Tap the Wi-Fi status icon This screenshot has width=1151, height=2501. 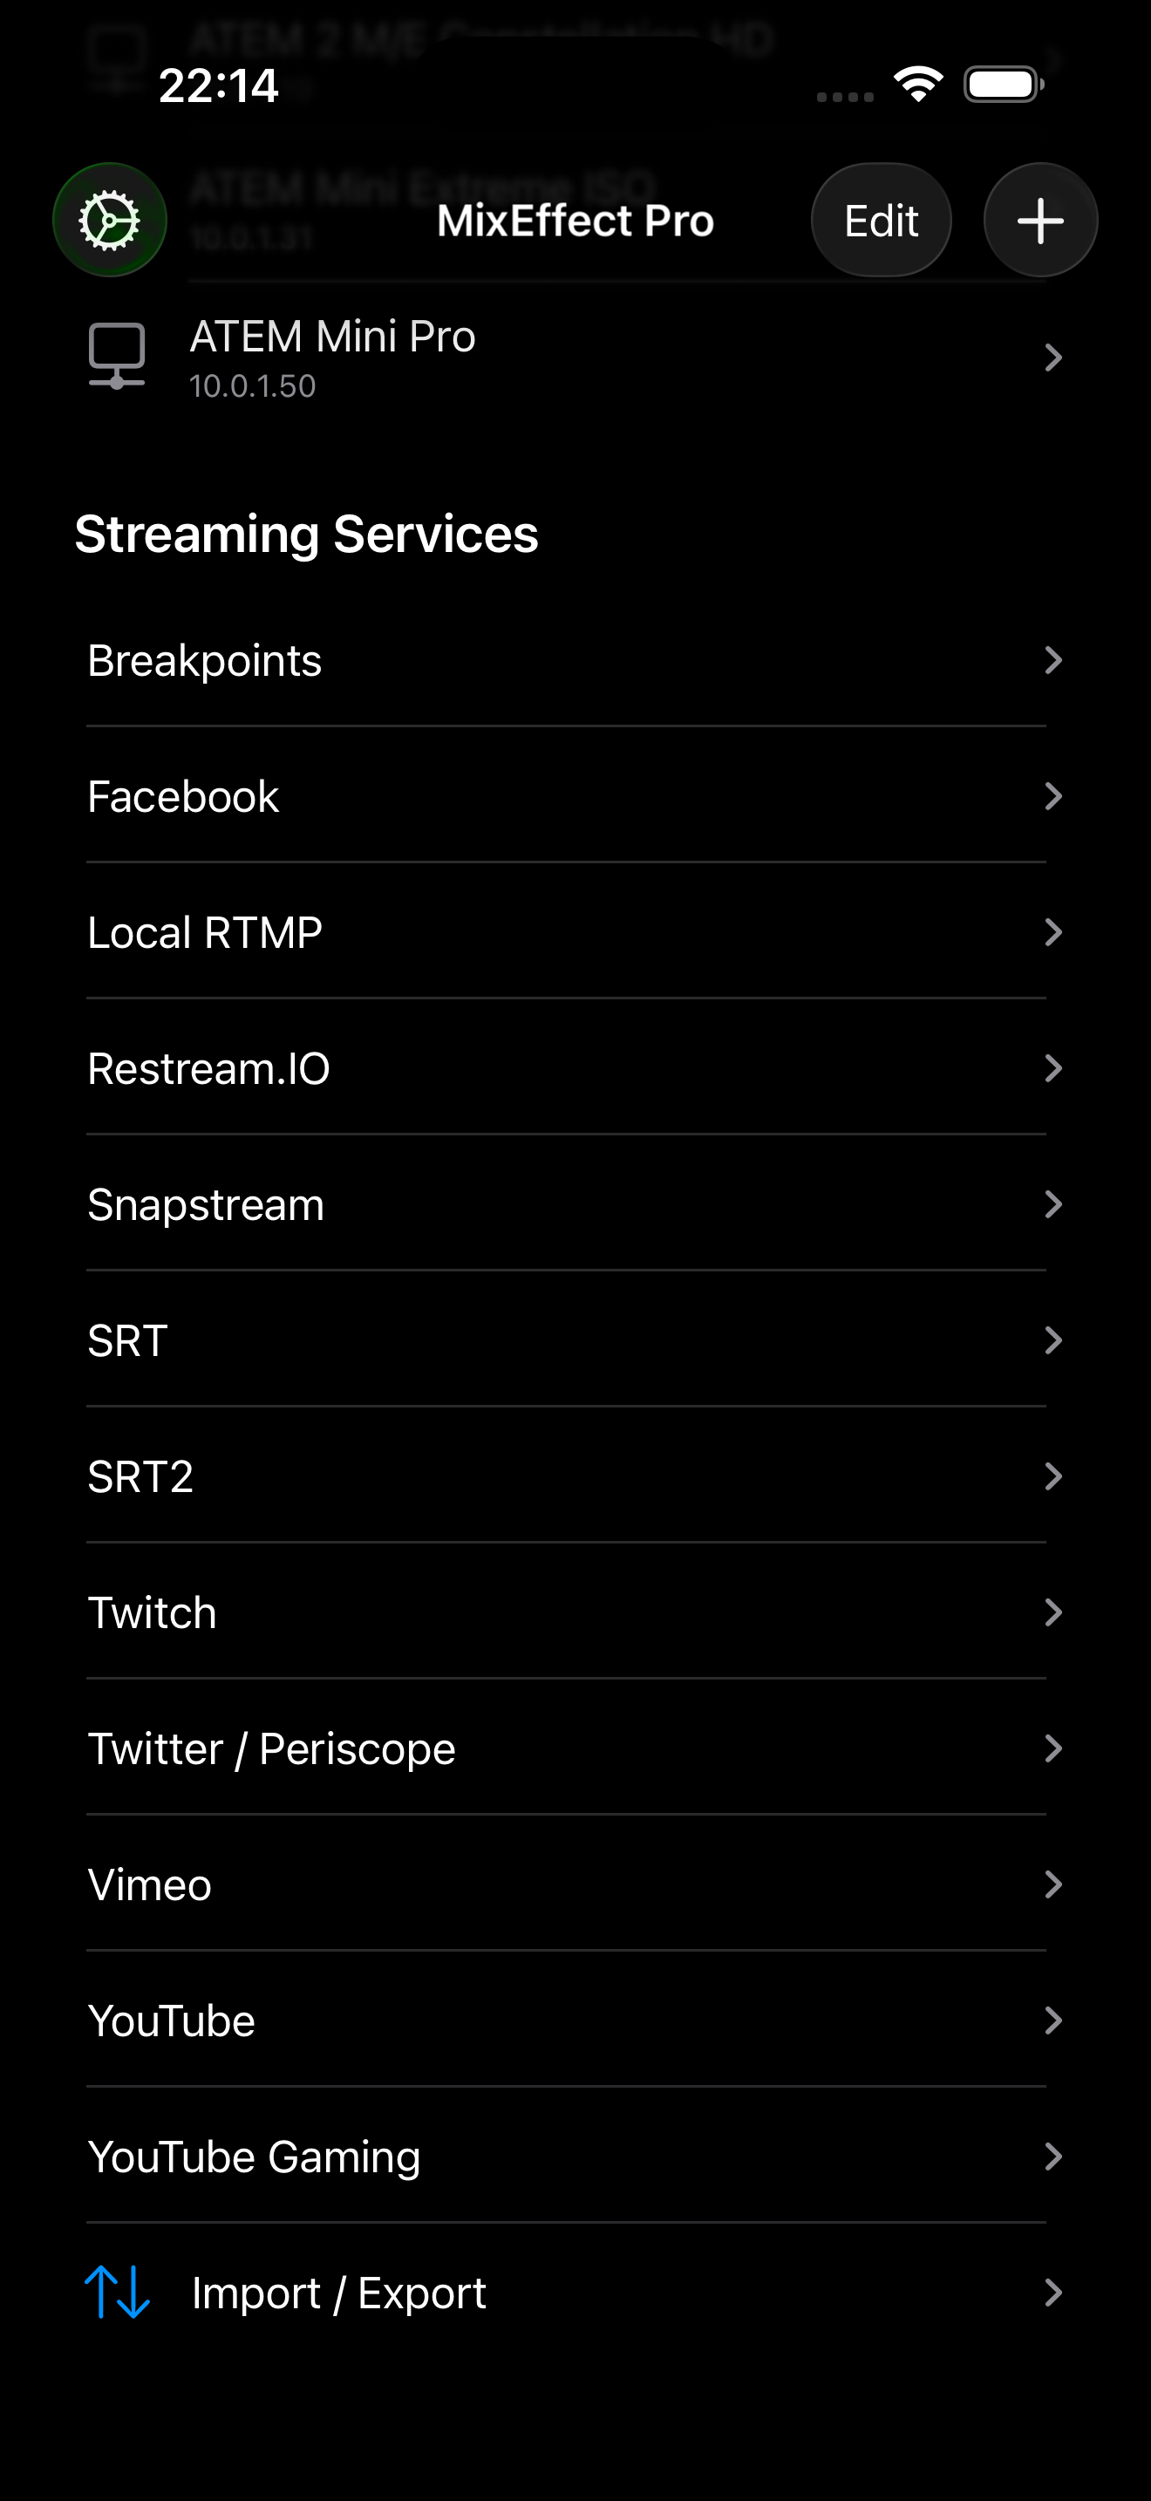click(x=918, y=85)
